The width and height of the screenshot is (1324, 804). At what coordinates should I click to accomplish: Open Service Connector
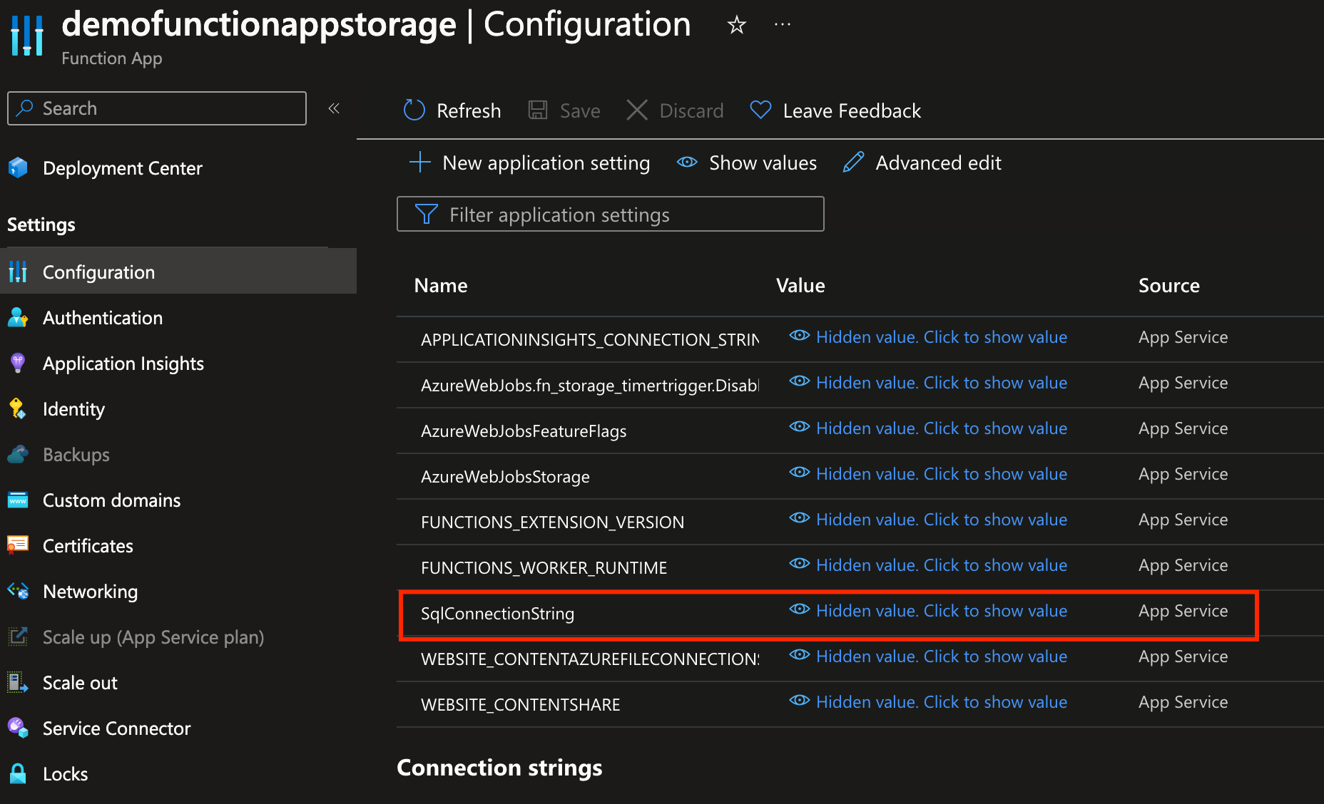(117, 728)
